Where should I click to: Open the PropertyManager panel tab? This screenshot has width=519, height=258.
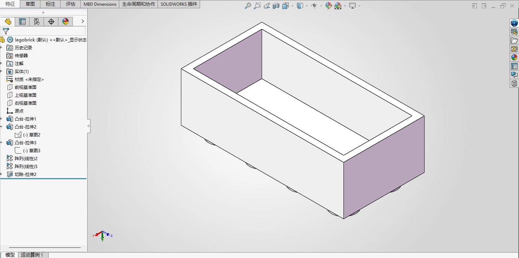(x=22, y=22)
